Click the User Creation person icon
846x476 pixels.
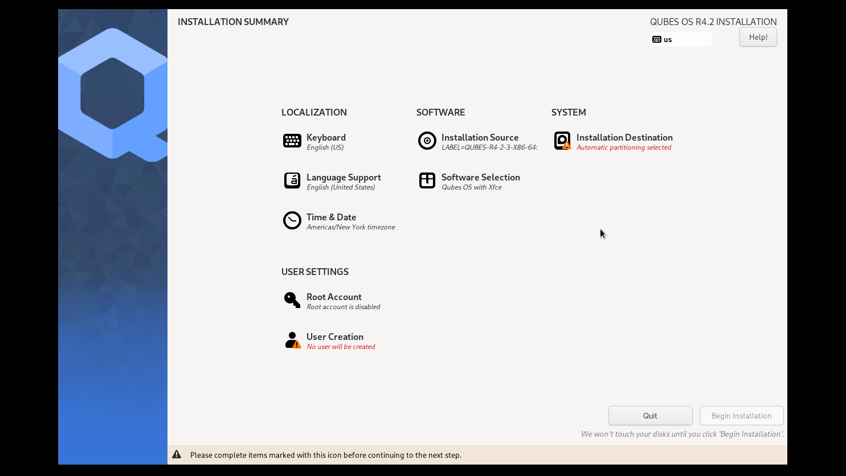click(293, 340)
